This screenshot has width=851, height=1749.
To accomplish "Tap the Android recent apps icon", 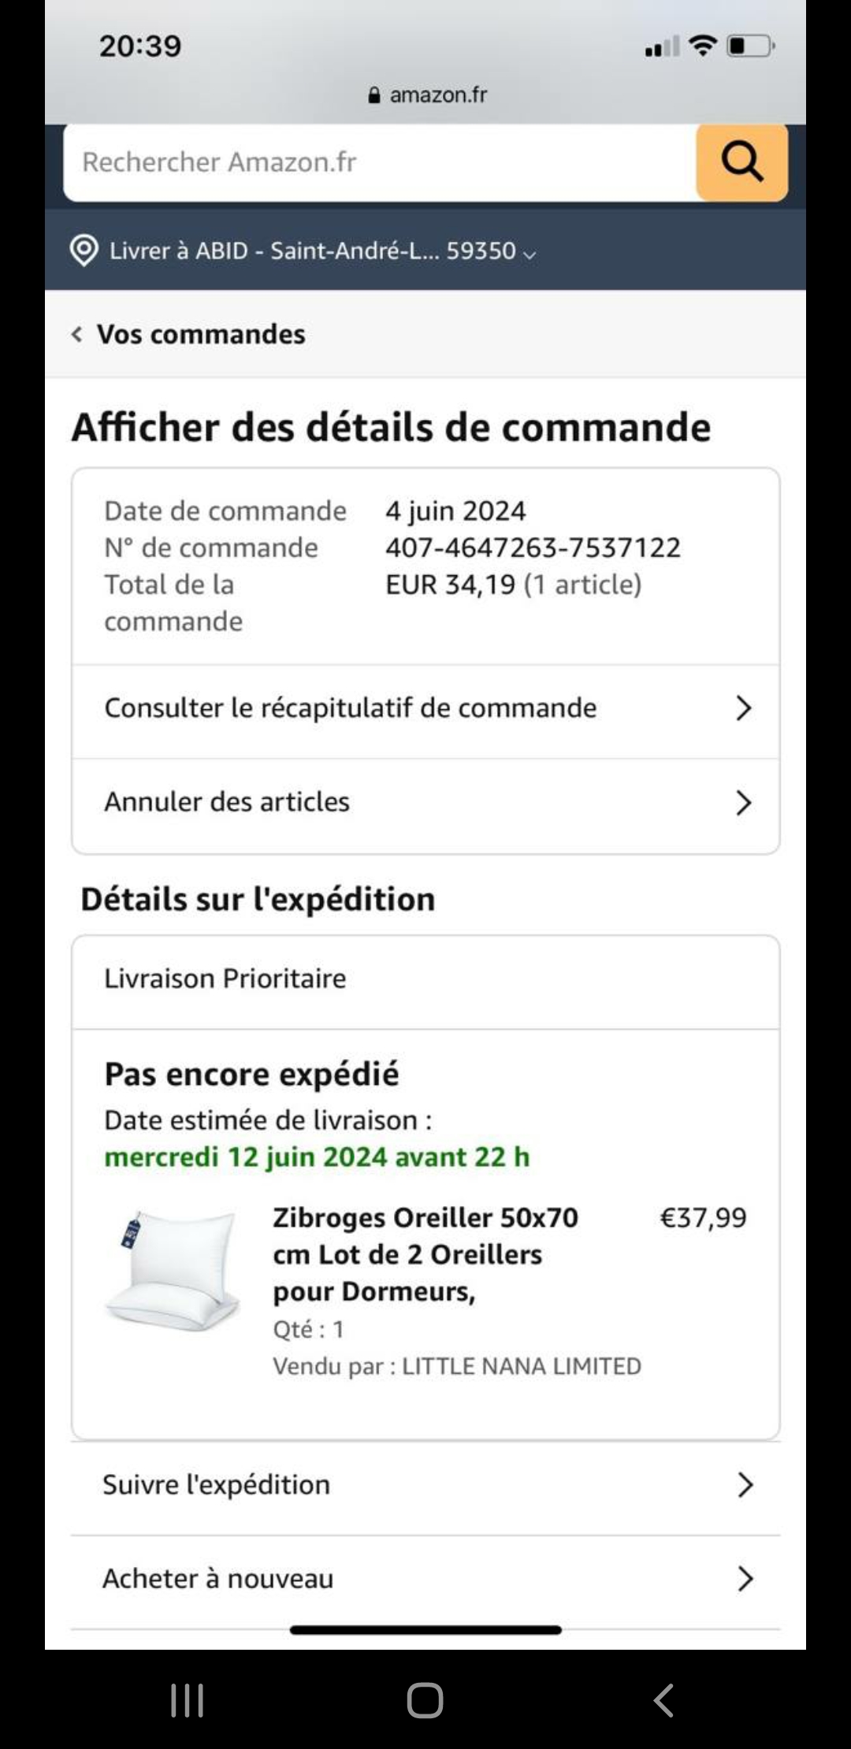I will click(x=188, y=1700).
